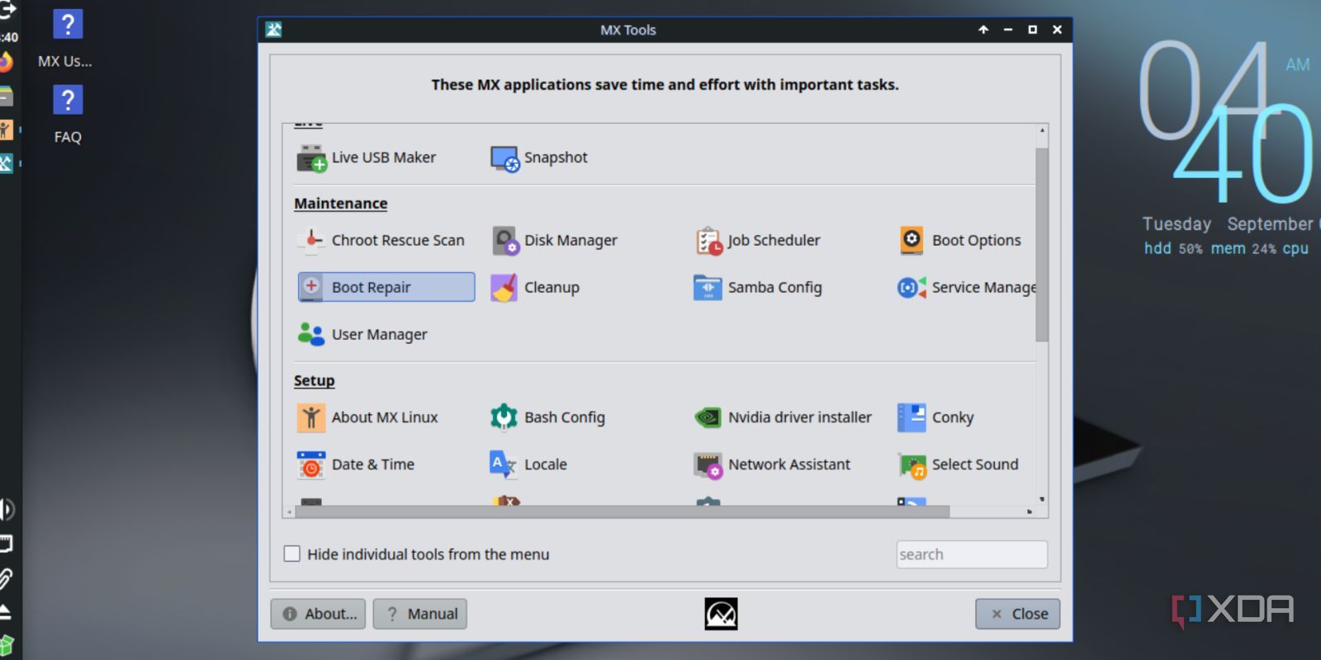Open the Manual button
1321x660 pixels.
(x=419, y=614)
